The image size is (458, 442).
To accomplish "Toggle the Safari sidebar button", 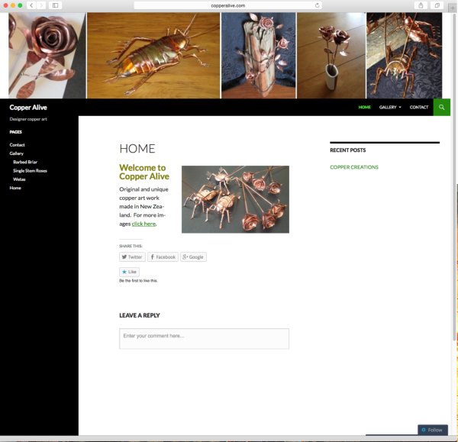I will tap(55, 5).
